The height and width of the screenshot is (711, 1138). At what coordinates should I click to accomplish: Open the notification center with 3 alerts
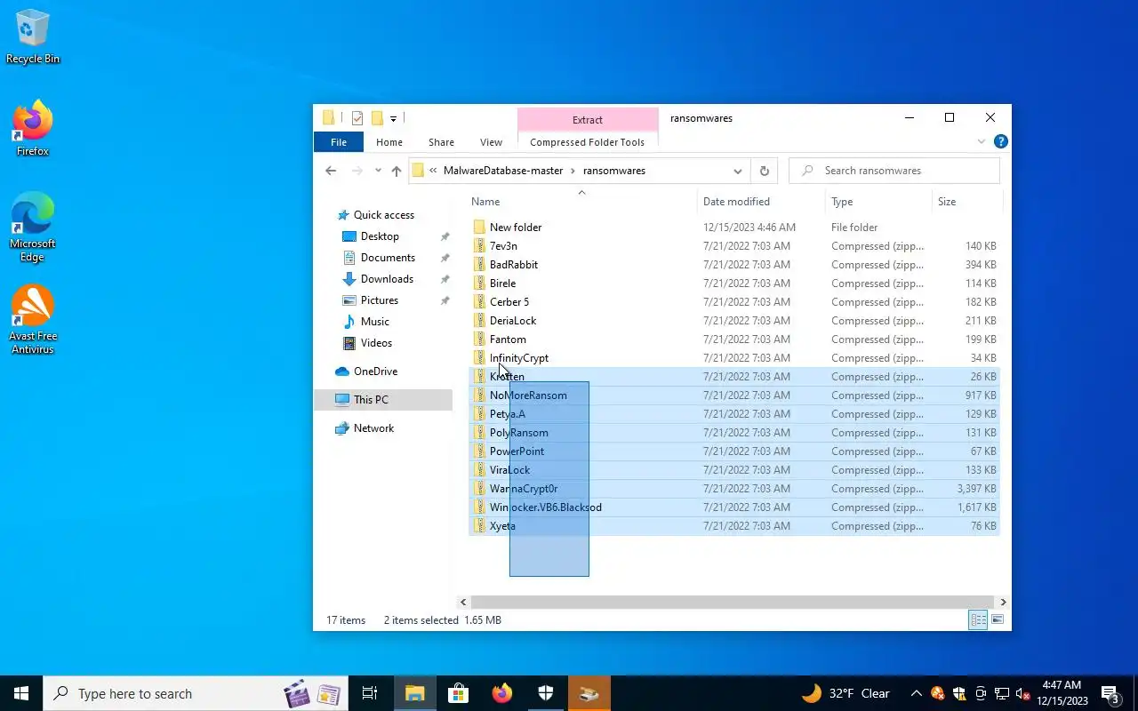pos(1110,693)
